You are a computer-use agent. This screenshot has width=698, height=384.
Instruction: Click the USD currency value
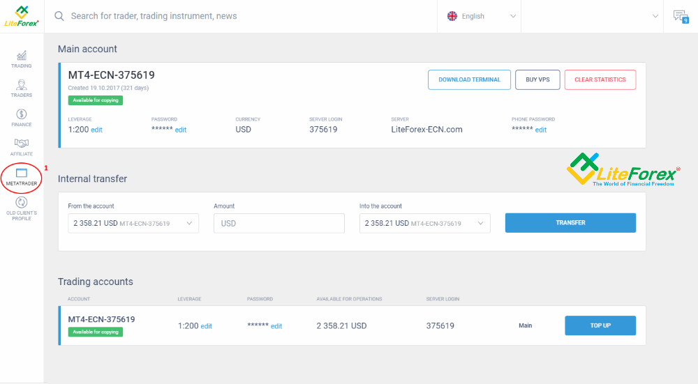point(243,130)
